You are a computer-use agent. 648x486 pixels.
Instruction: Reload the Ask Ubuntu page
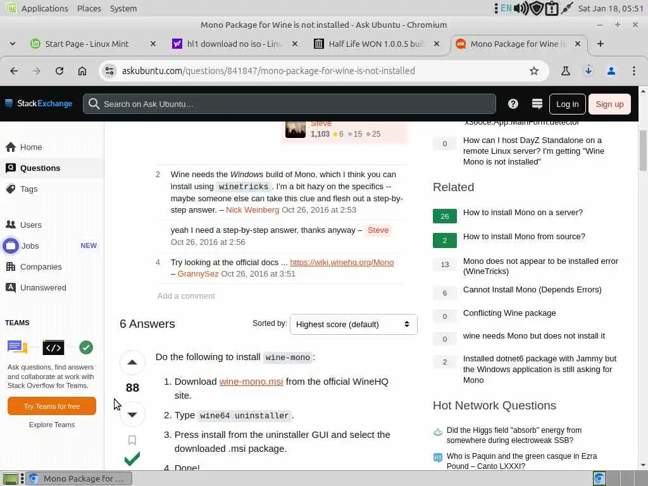coord(59,71)
